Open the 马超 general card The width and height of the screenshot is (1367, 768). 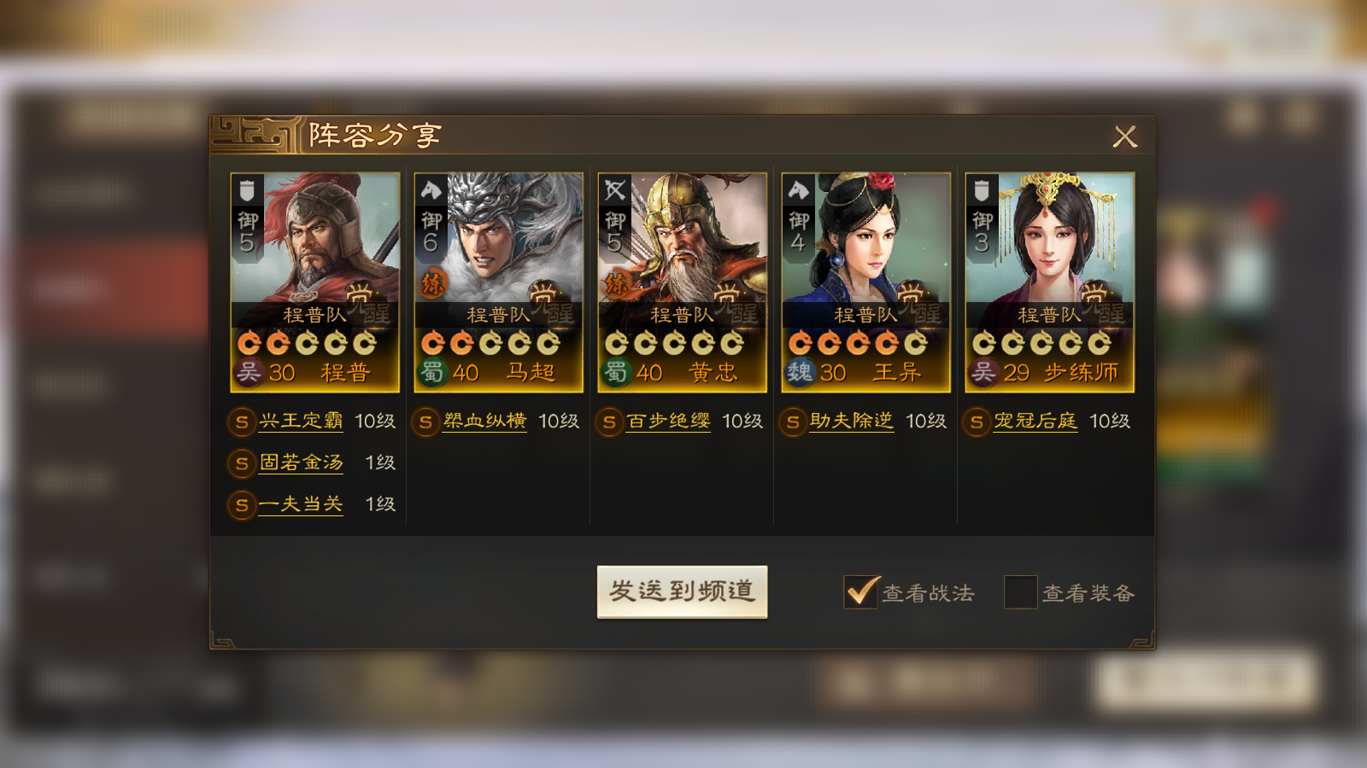click(x=499, y=282)
